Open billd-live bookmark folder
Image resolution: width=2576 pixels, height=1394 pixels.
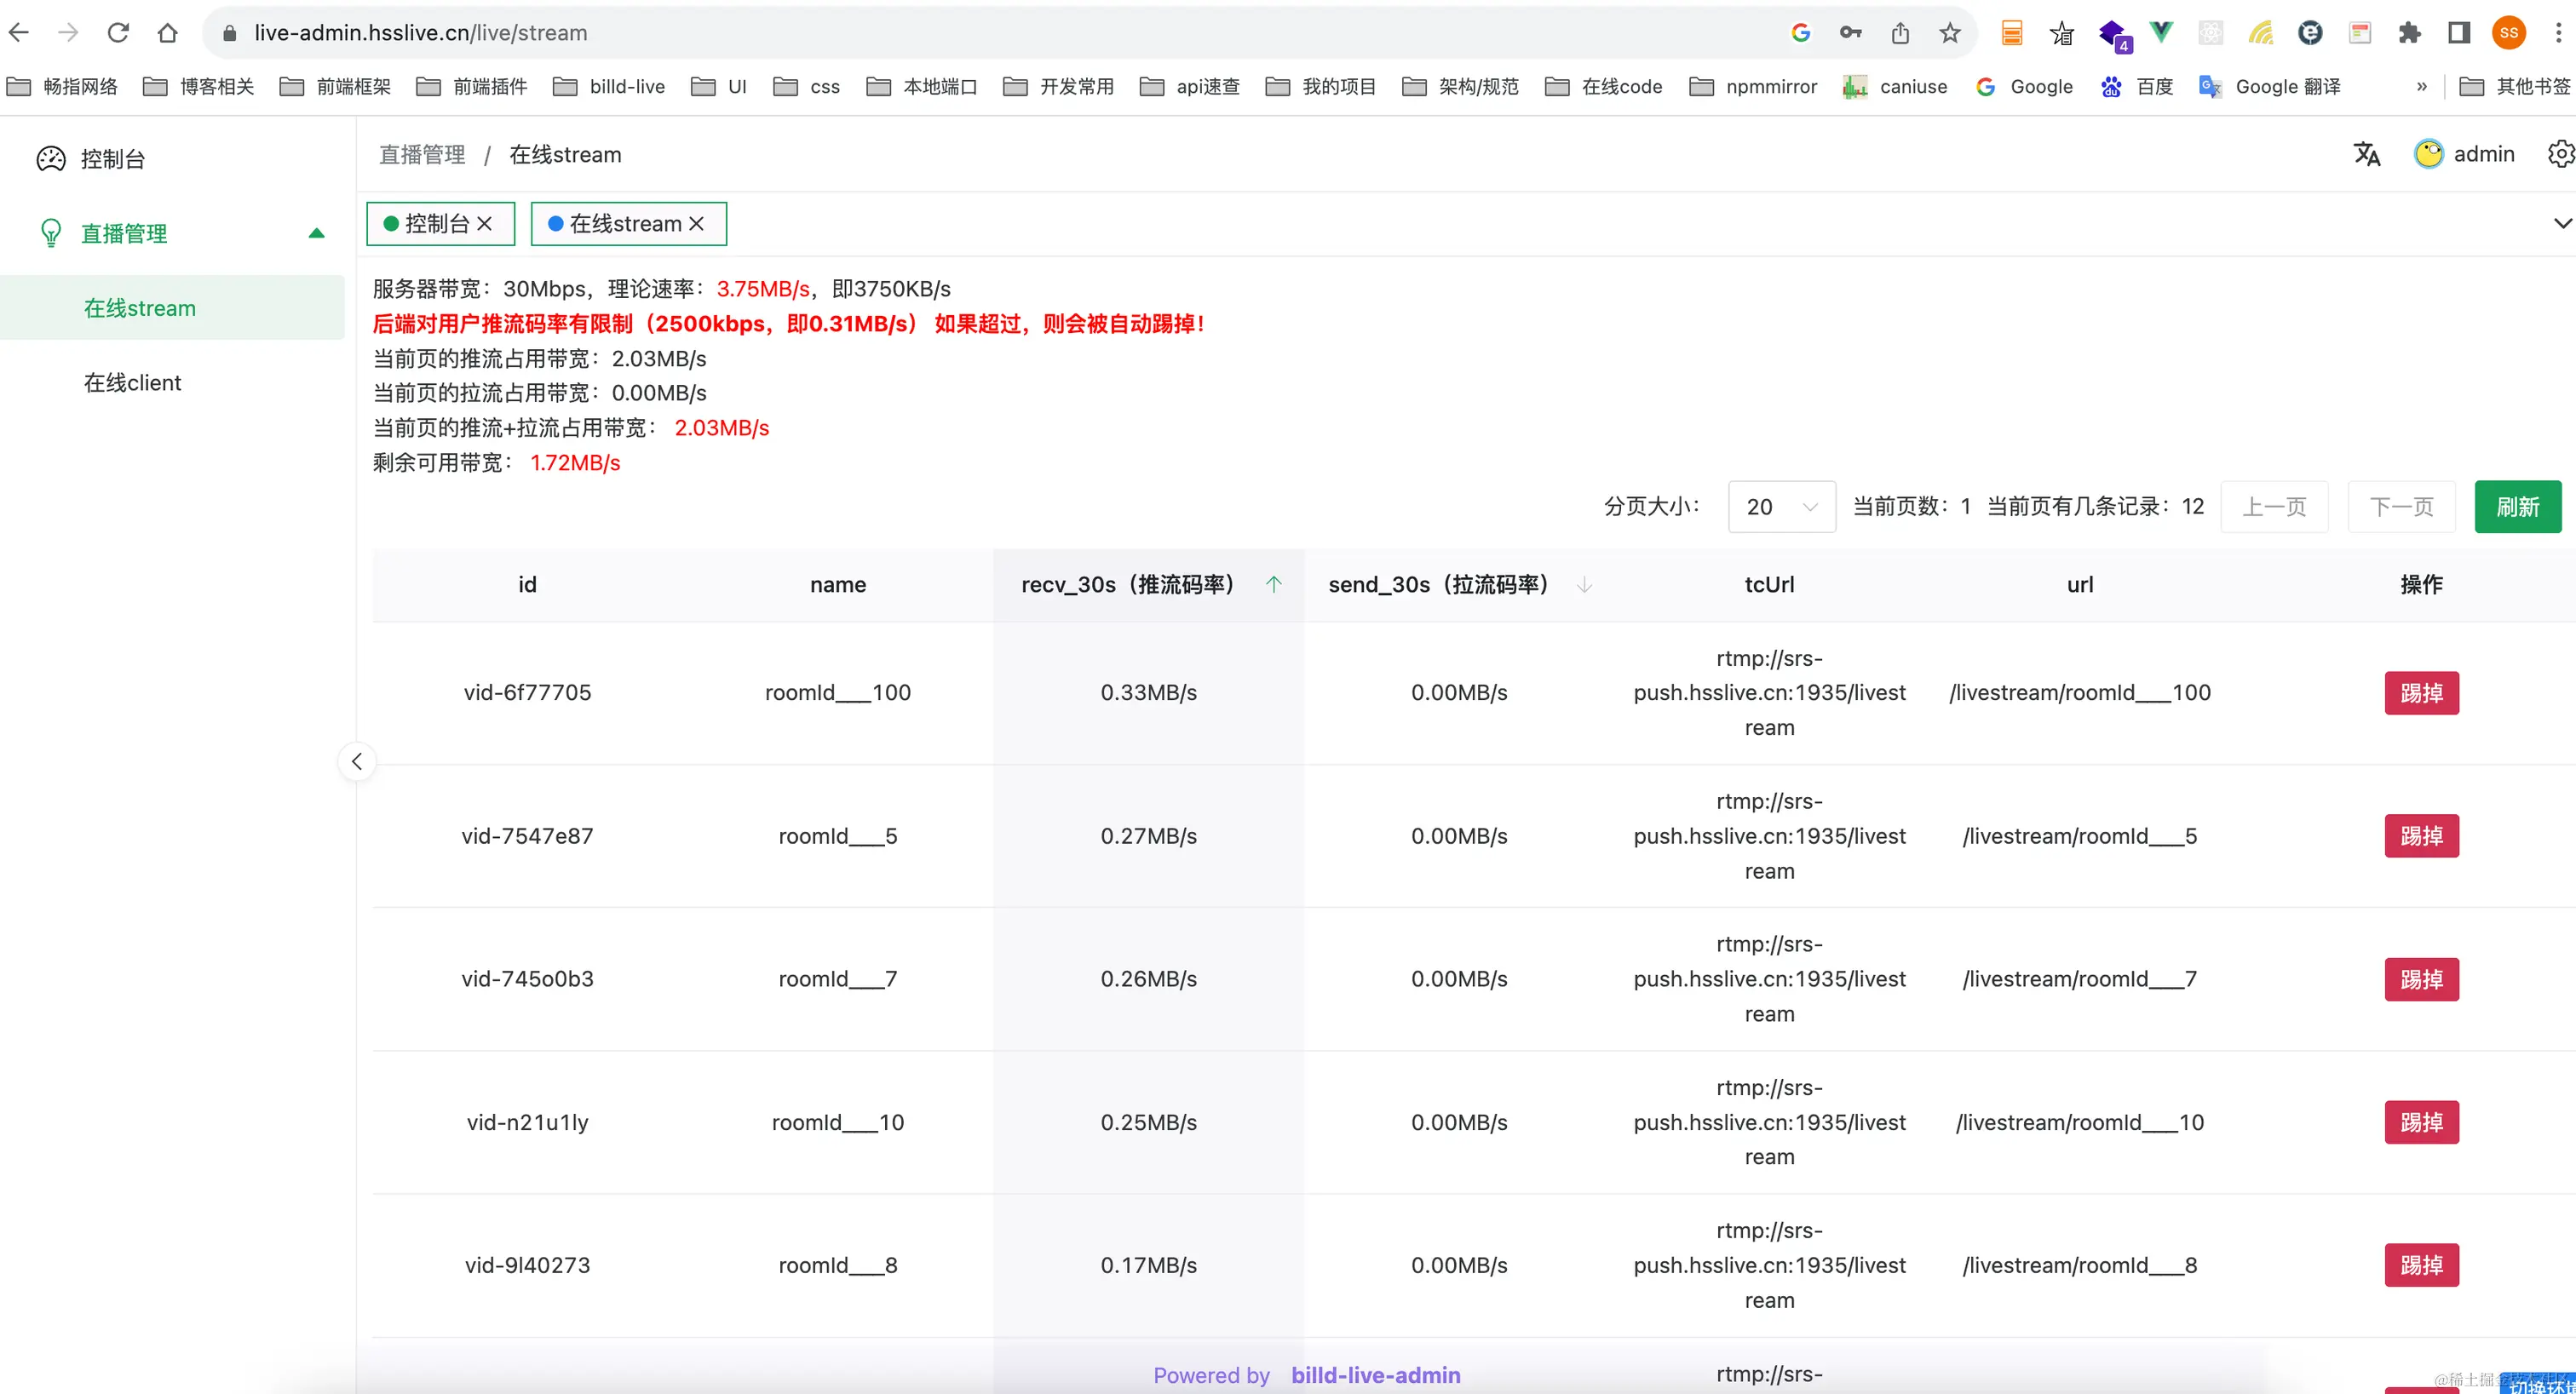click(x=609, y=87)
